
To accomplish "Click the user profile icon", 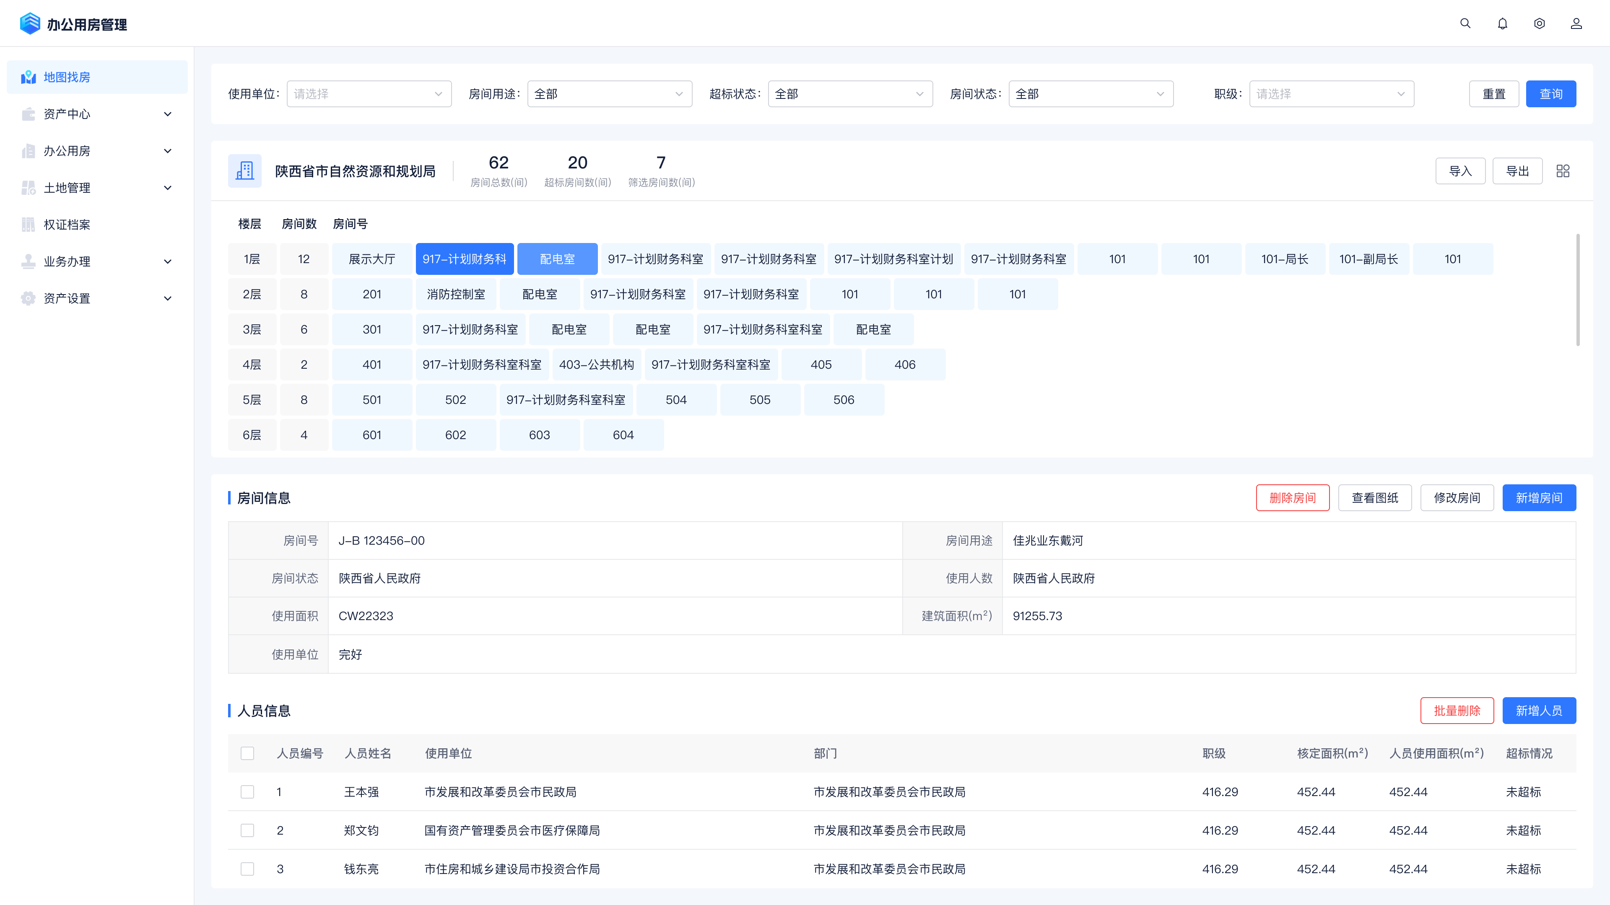I will (1576, 24).
